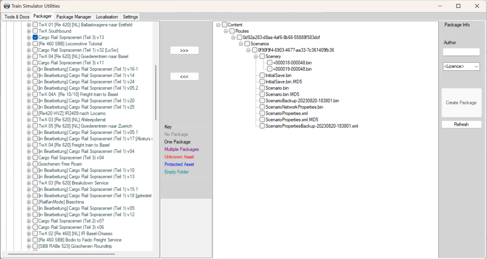Select ScenarioNetworkProperties.bin in the tree

294,107
